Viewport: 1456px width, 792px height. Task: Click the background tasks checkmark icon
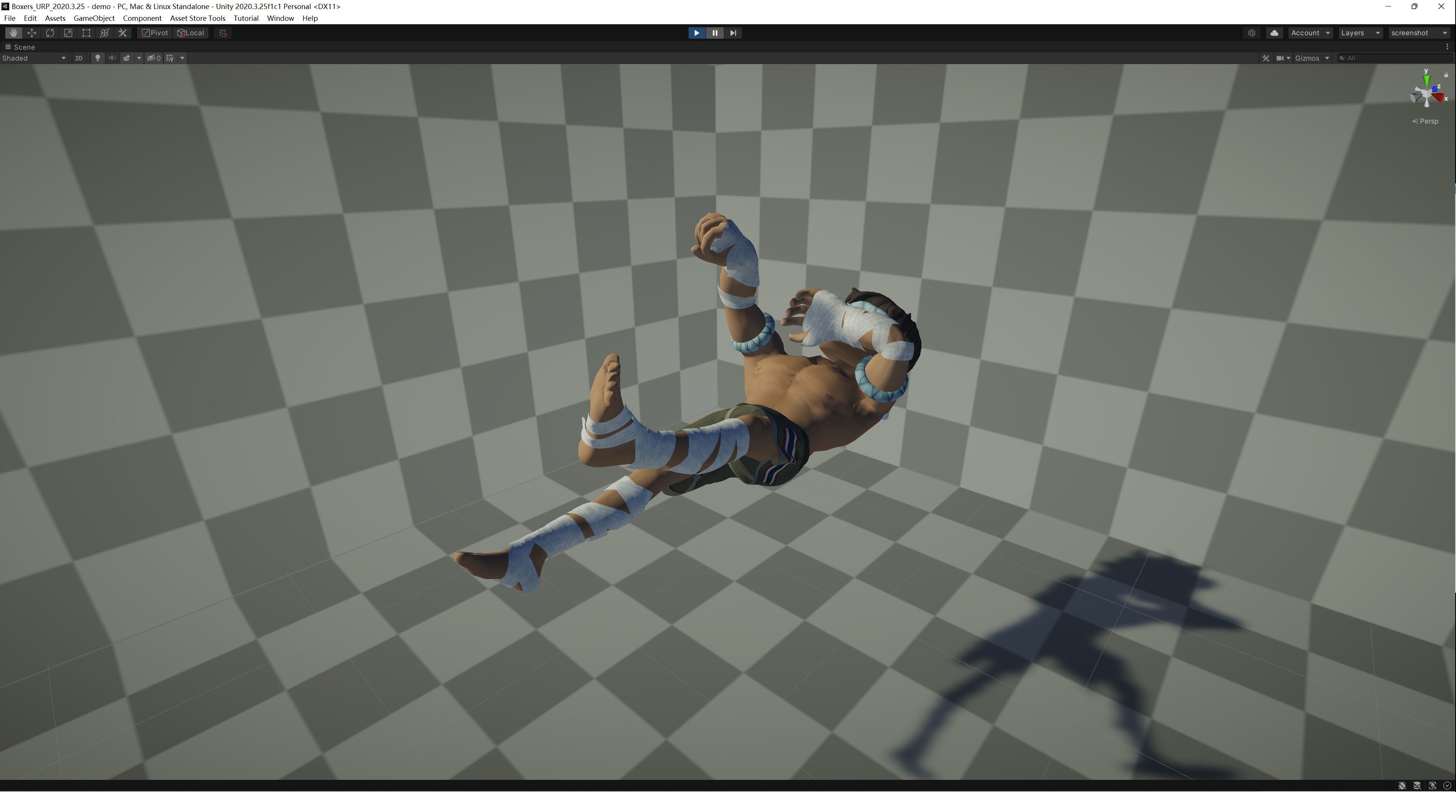(1447, 786)
